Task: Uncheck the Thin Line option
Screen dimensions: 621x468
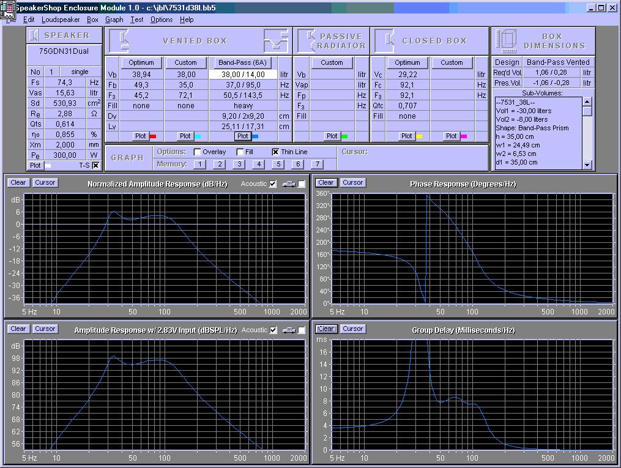Action: click(276, 152)
